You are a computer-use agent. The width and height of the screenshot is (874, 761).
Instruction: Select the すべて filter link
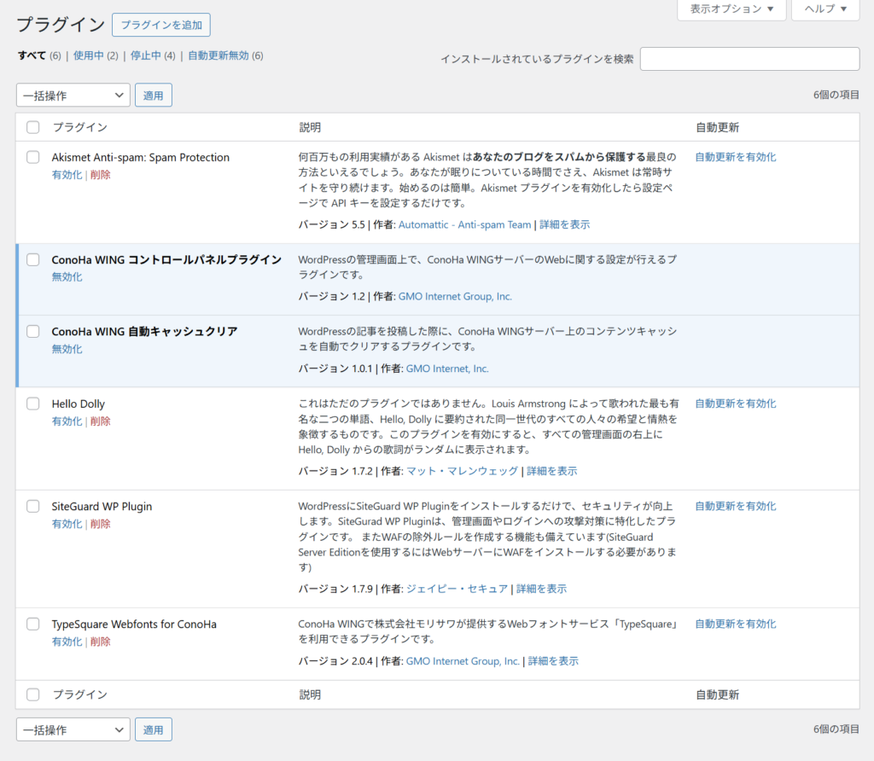coord(32,55)
